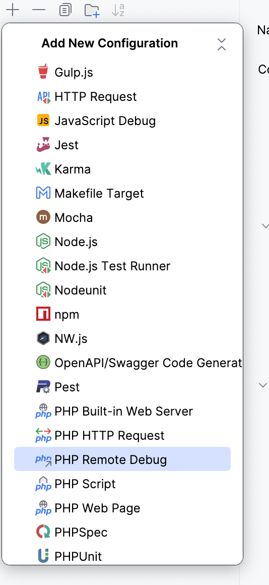Screen dimensions: 269x585
Task: Collapse upper section chevron in right panel
Action: 265,226
